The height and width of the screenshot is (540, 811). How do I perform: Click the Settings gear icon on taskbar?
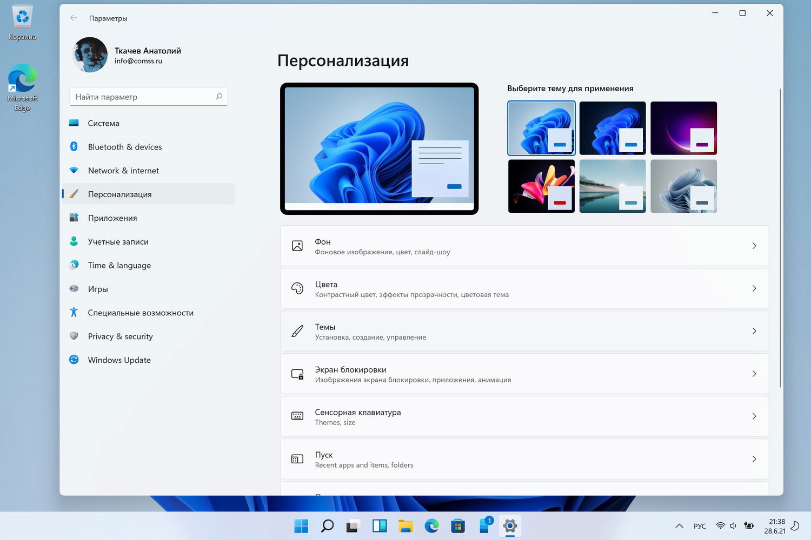[x=510, y=526]
